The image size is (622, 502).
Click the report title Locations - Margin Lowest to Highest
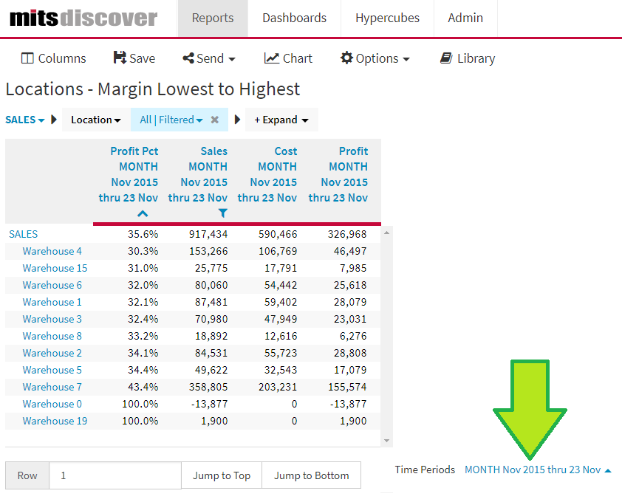pyautogui.click(x=153, y=89)
